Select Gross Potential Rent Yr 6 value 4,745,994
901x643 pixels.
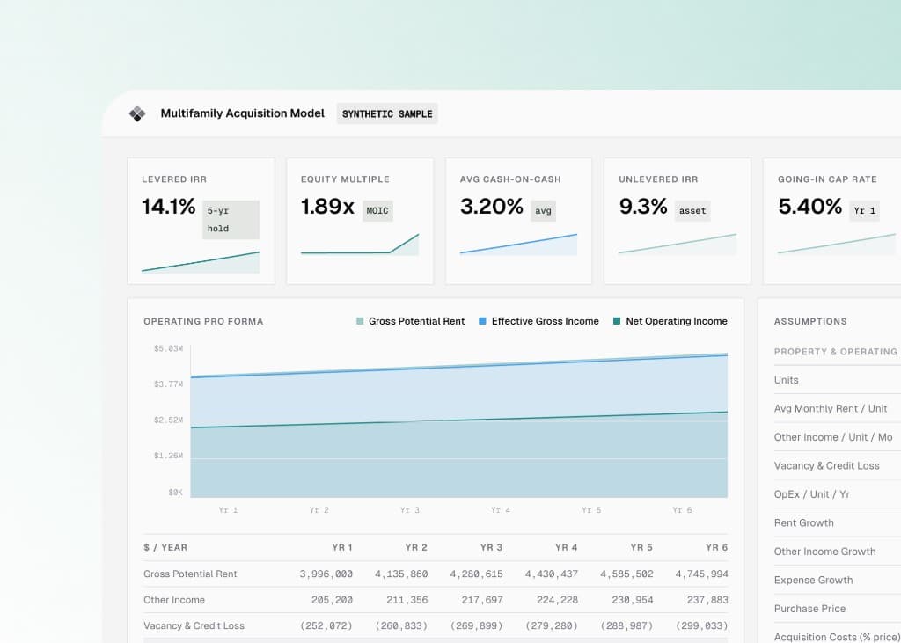point(701,574)
